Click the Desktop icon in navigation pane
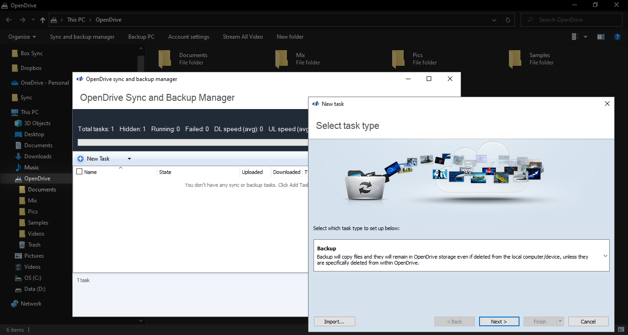The image size is (628, 335). (x=18, y=134)
